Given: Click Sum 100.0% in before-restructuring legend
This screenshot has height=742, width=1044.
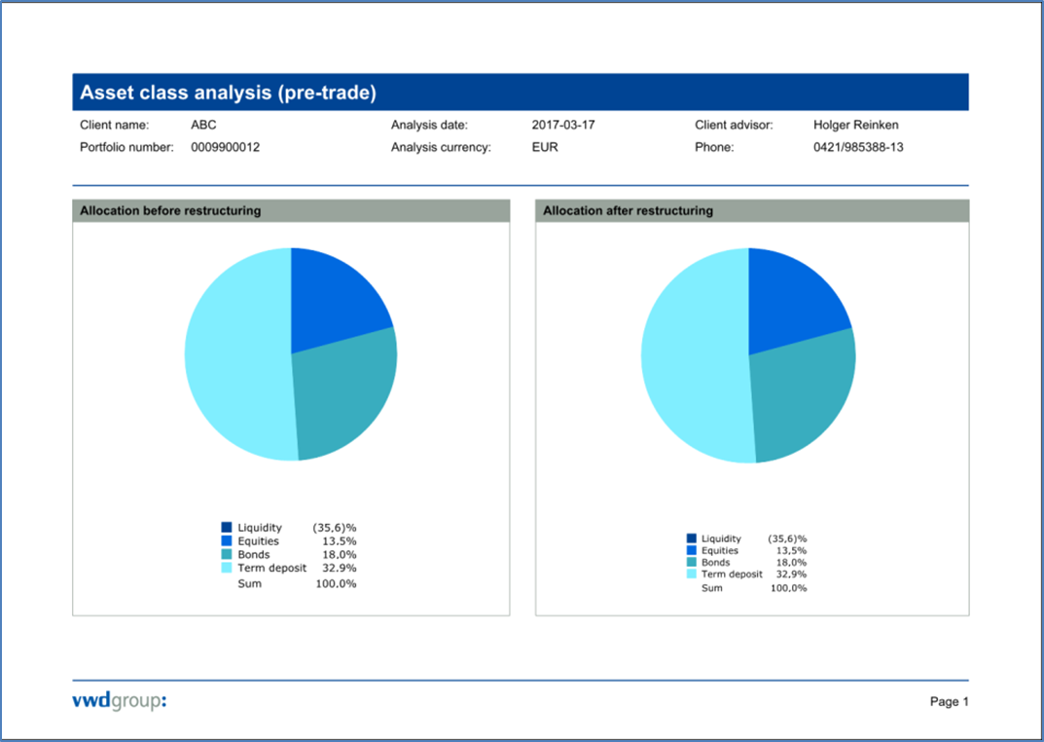Looking at the screenshot, I should coord(297,583).
